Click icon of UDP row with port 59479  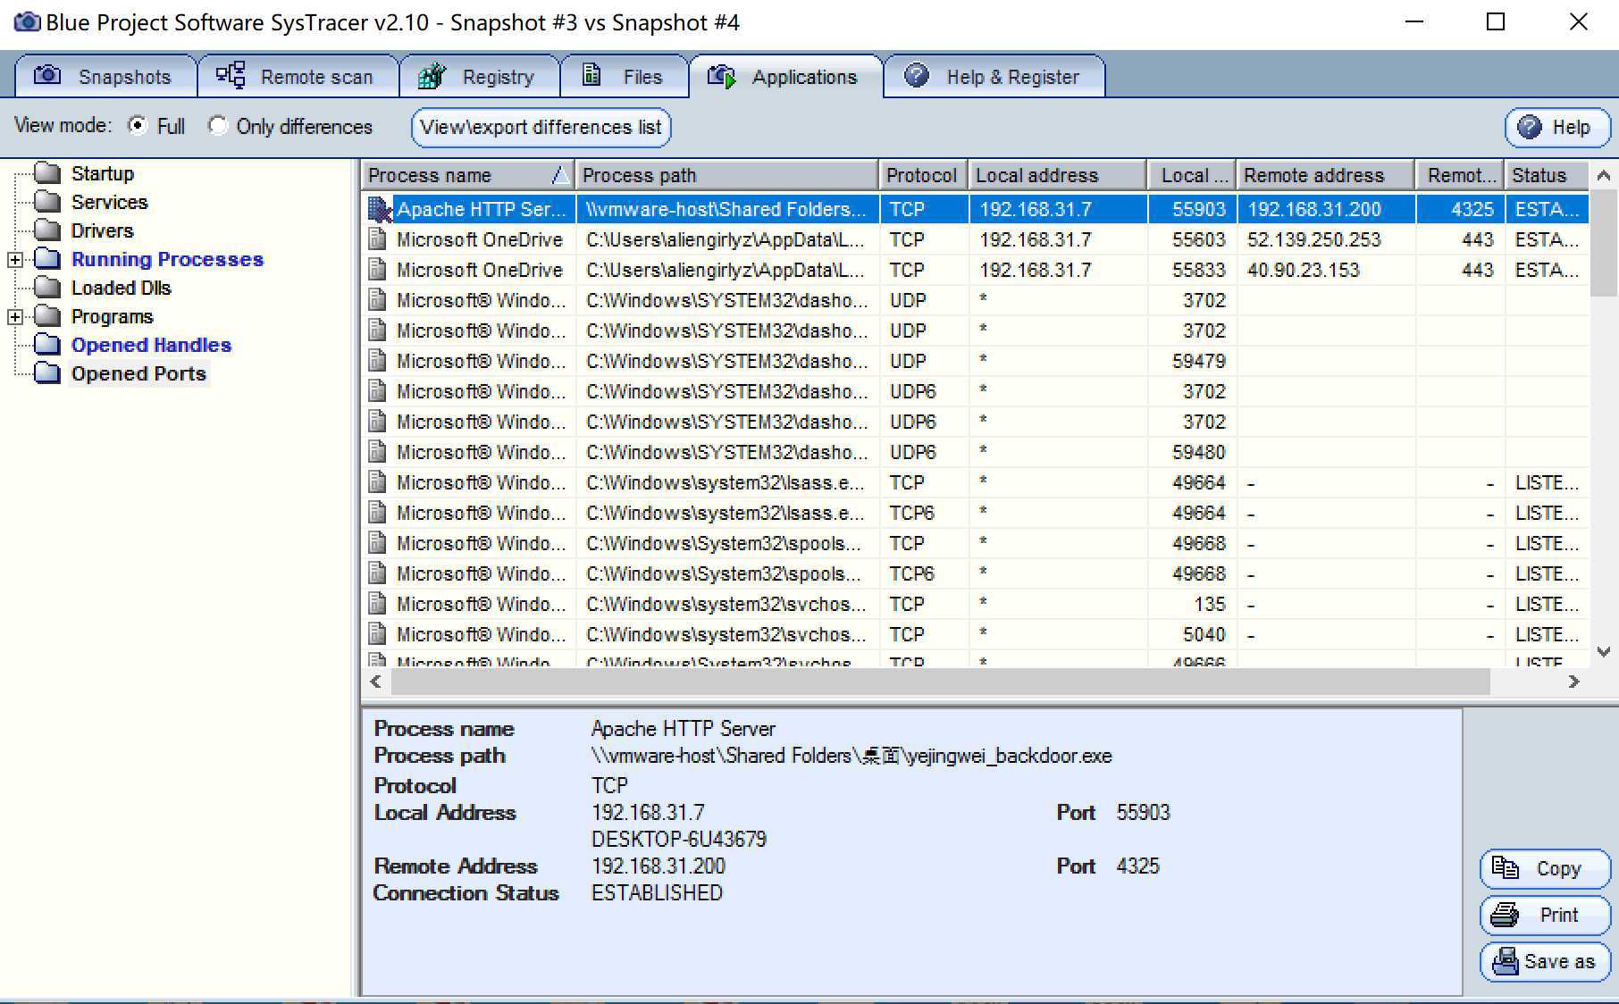pyautogui.click(x=378, y=361)
